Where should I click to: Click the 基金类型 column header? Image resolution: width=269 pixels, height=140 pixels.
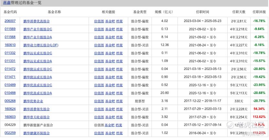(140, 12)
